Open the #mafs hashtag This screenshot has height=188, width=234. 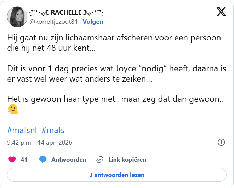(53, 130)
